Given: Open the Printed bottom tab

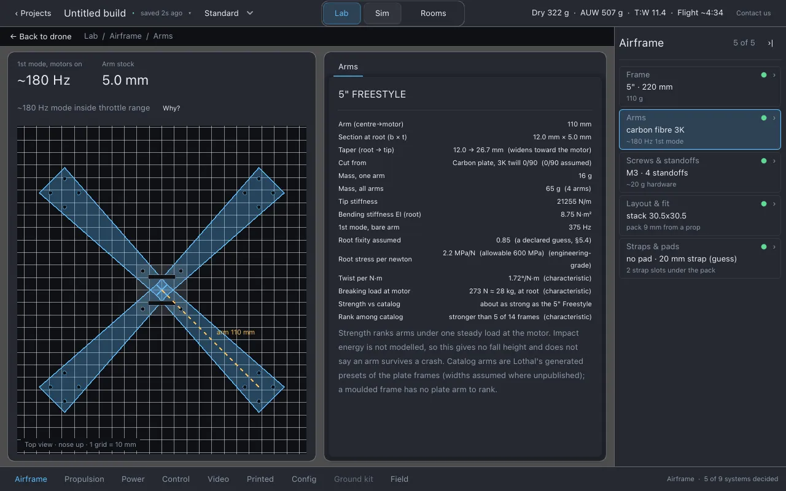Looking at the screenshot, I should click(260, 479).
